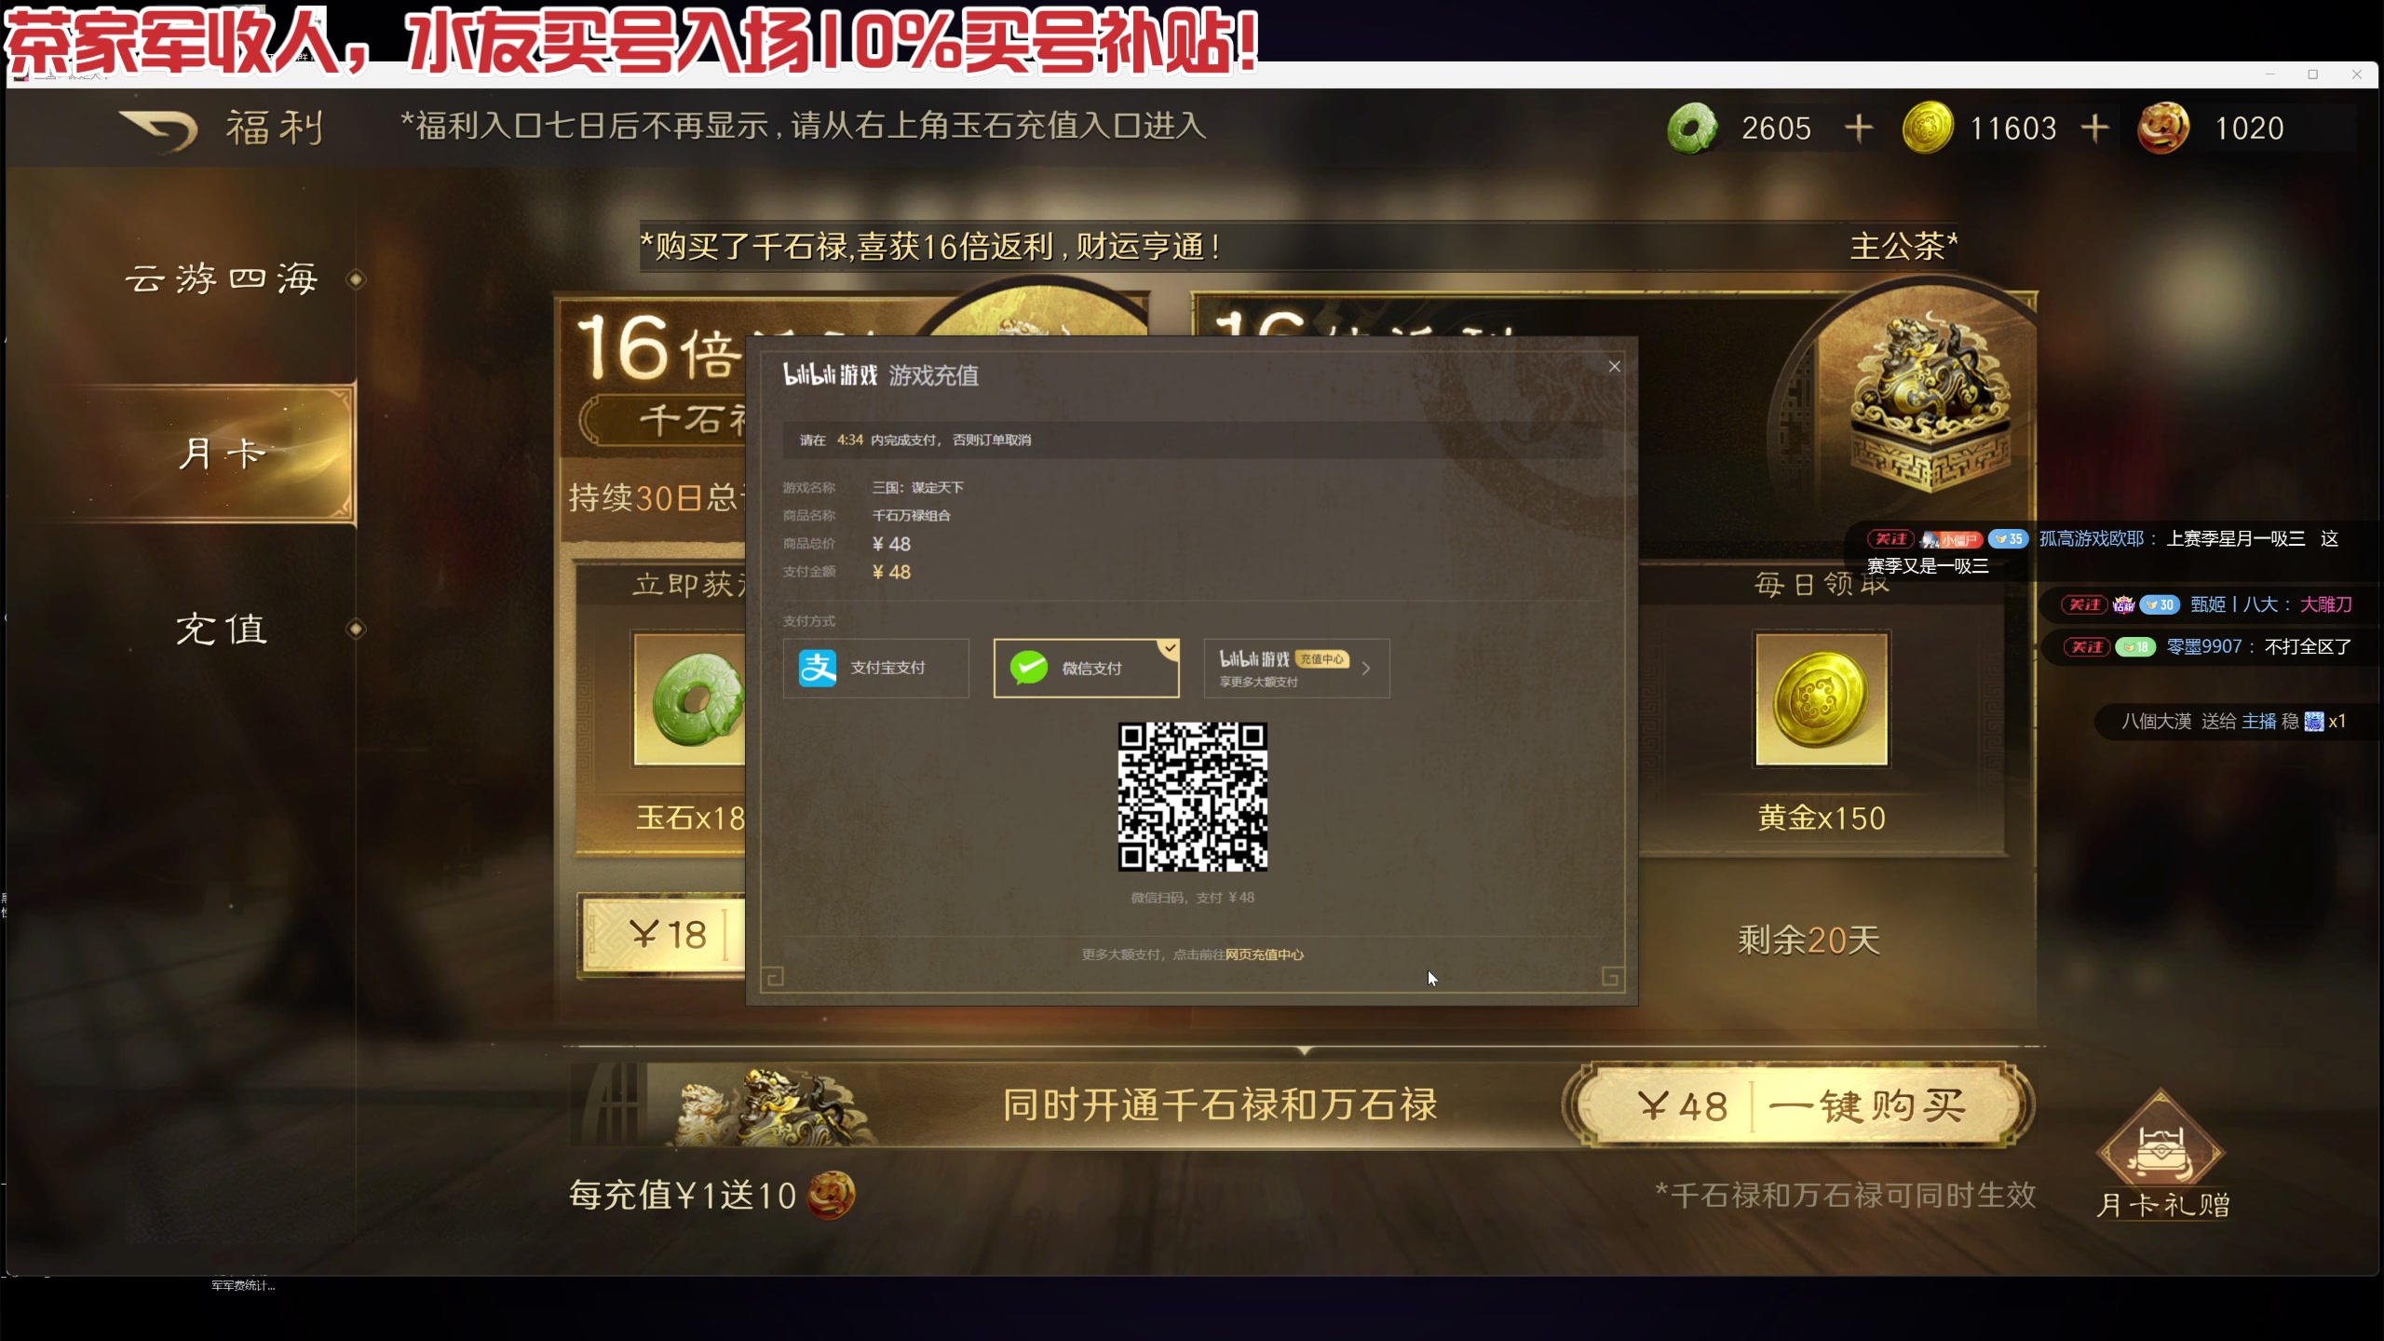Click the WeChat payment QR code

point(1192,797)
